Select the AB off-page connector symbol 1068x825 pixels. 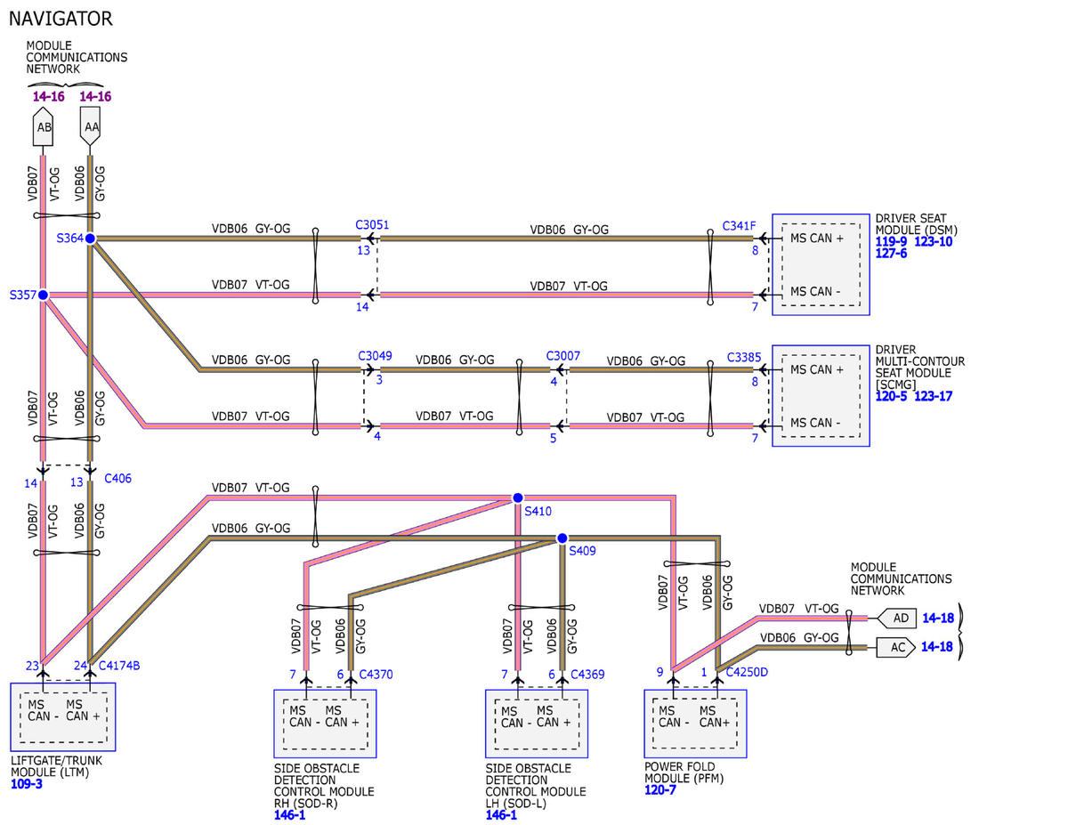pyautogui.click(x=44, y=125)
